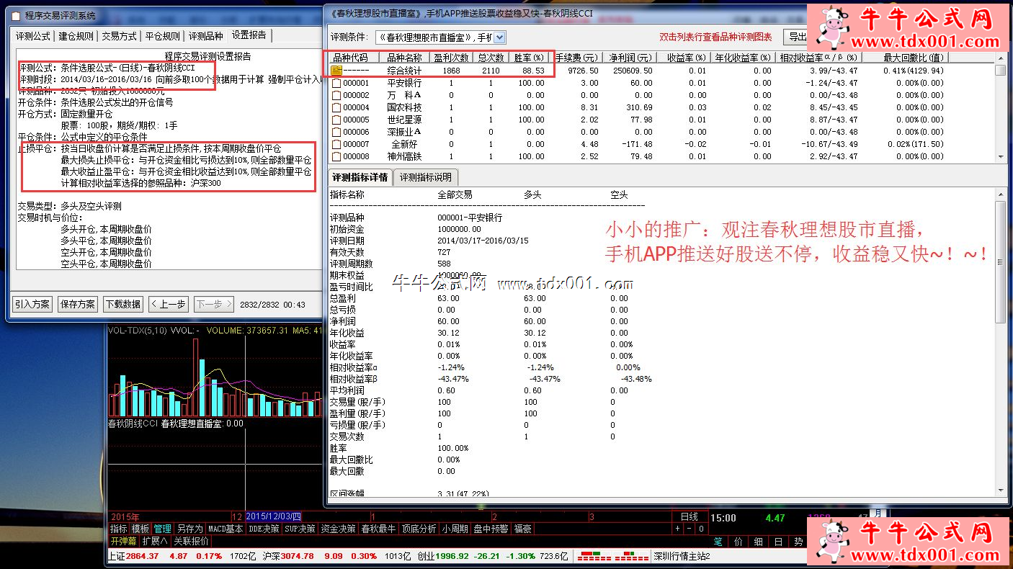Sort by the 手续费(元) column header

point(576,57)
